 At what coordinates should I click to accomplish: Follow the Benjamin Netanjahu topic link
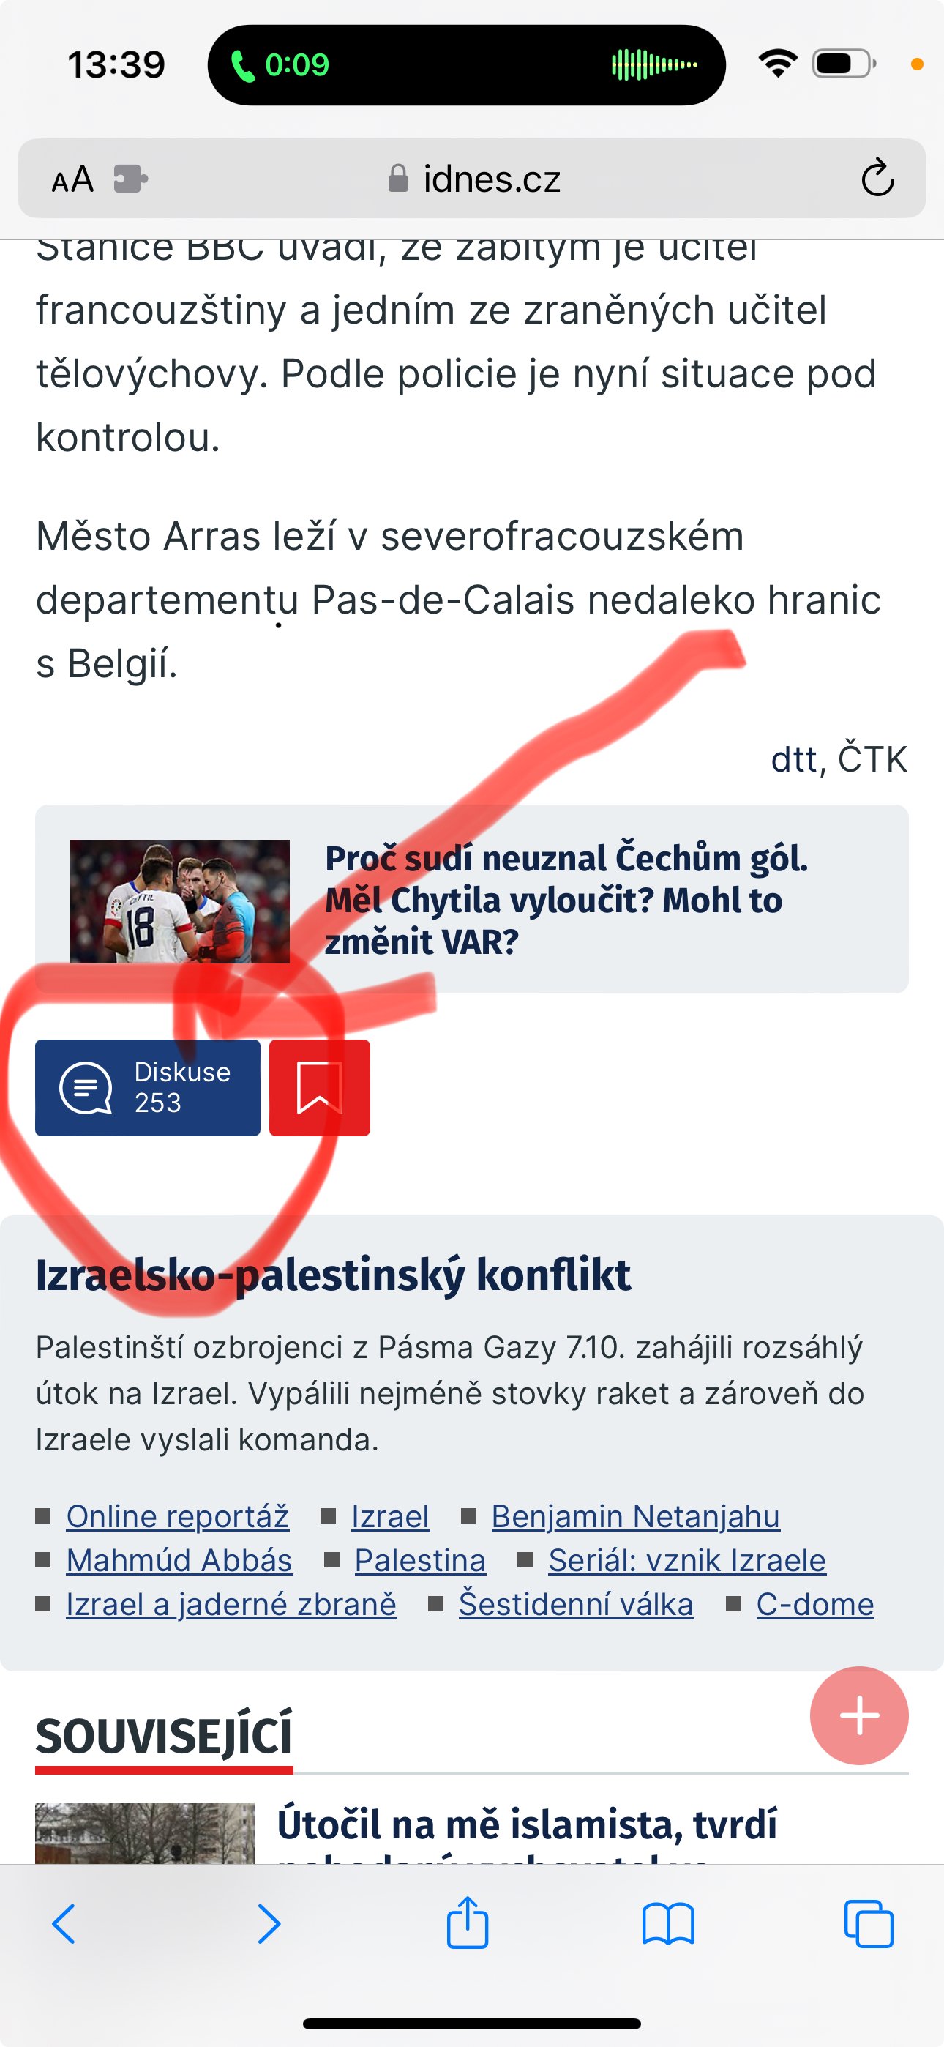[x=635, y=1516]
